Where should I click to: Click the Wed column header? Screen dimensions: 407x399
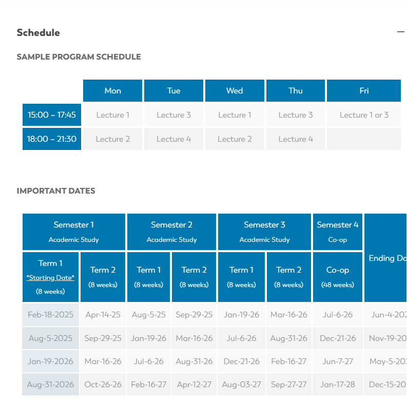click(x=235, y=91)
